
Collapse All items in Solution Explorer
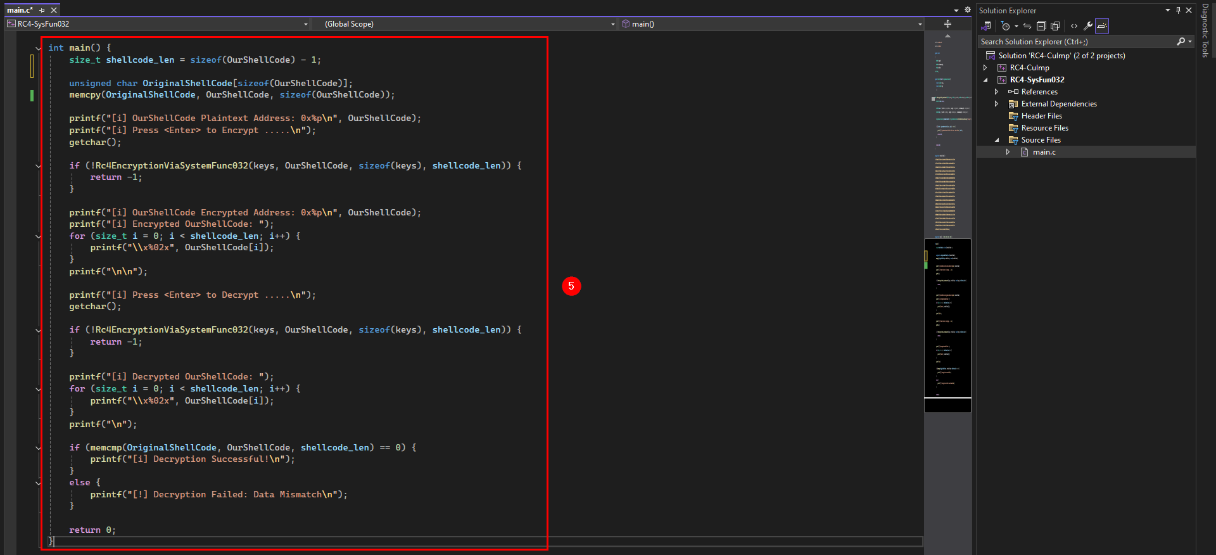tap(1041, 26)
